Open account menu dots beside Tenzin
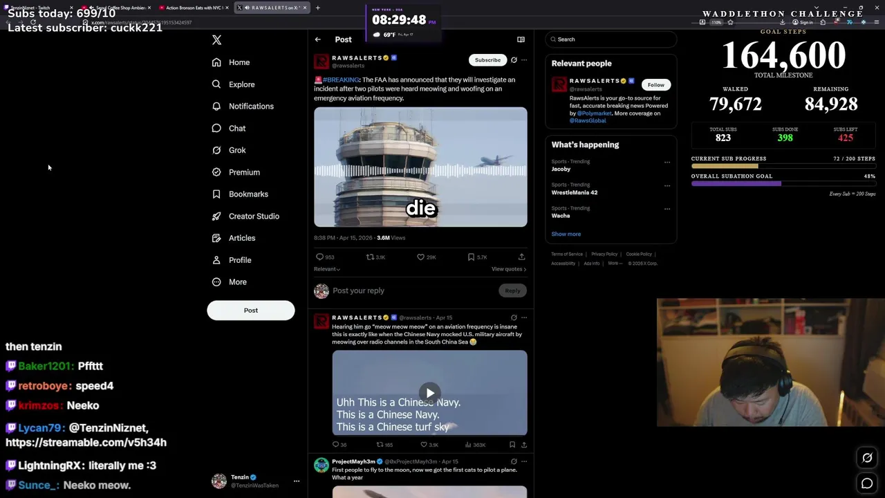This screenshot has width=885, height=498. click(297, 481)
